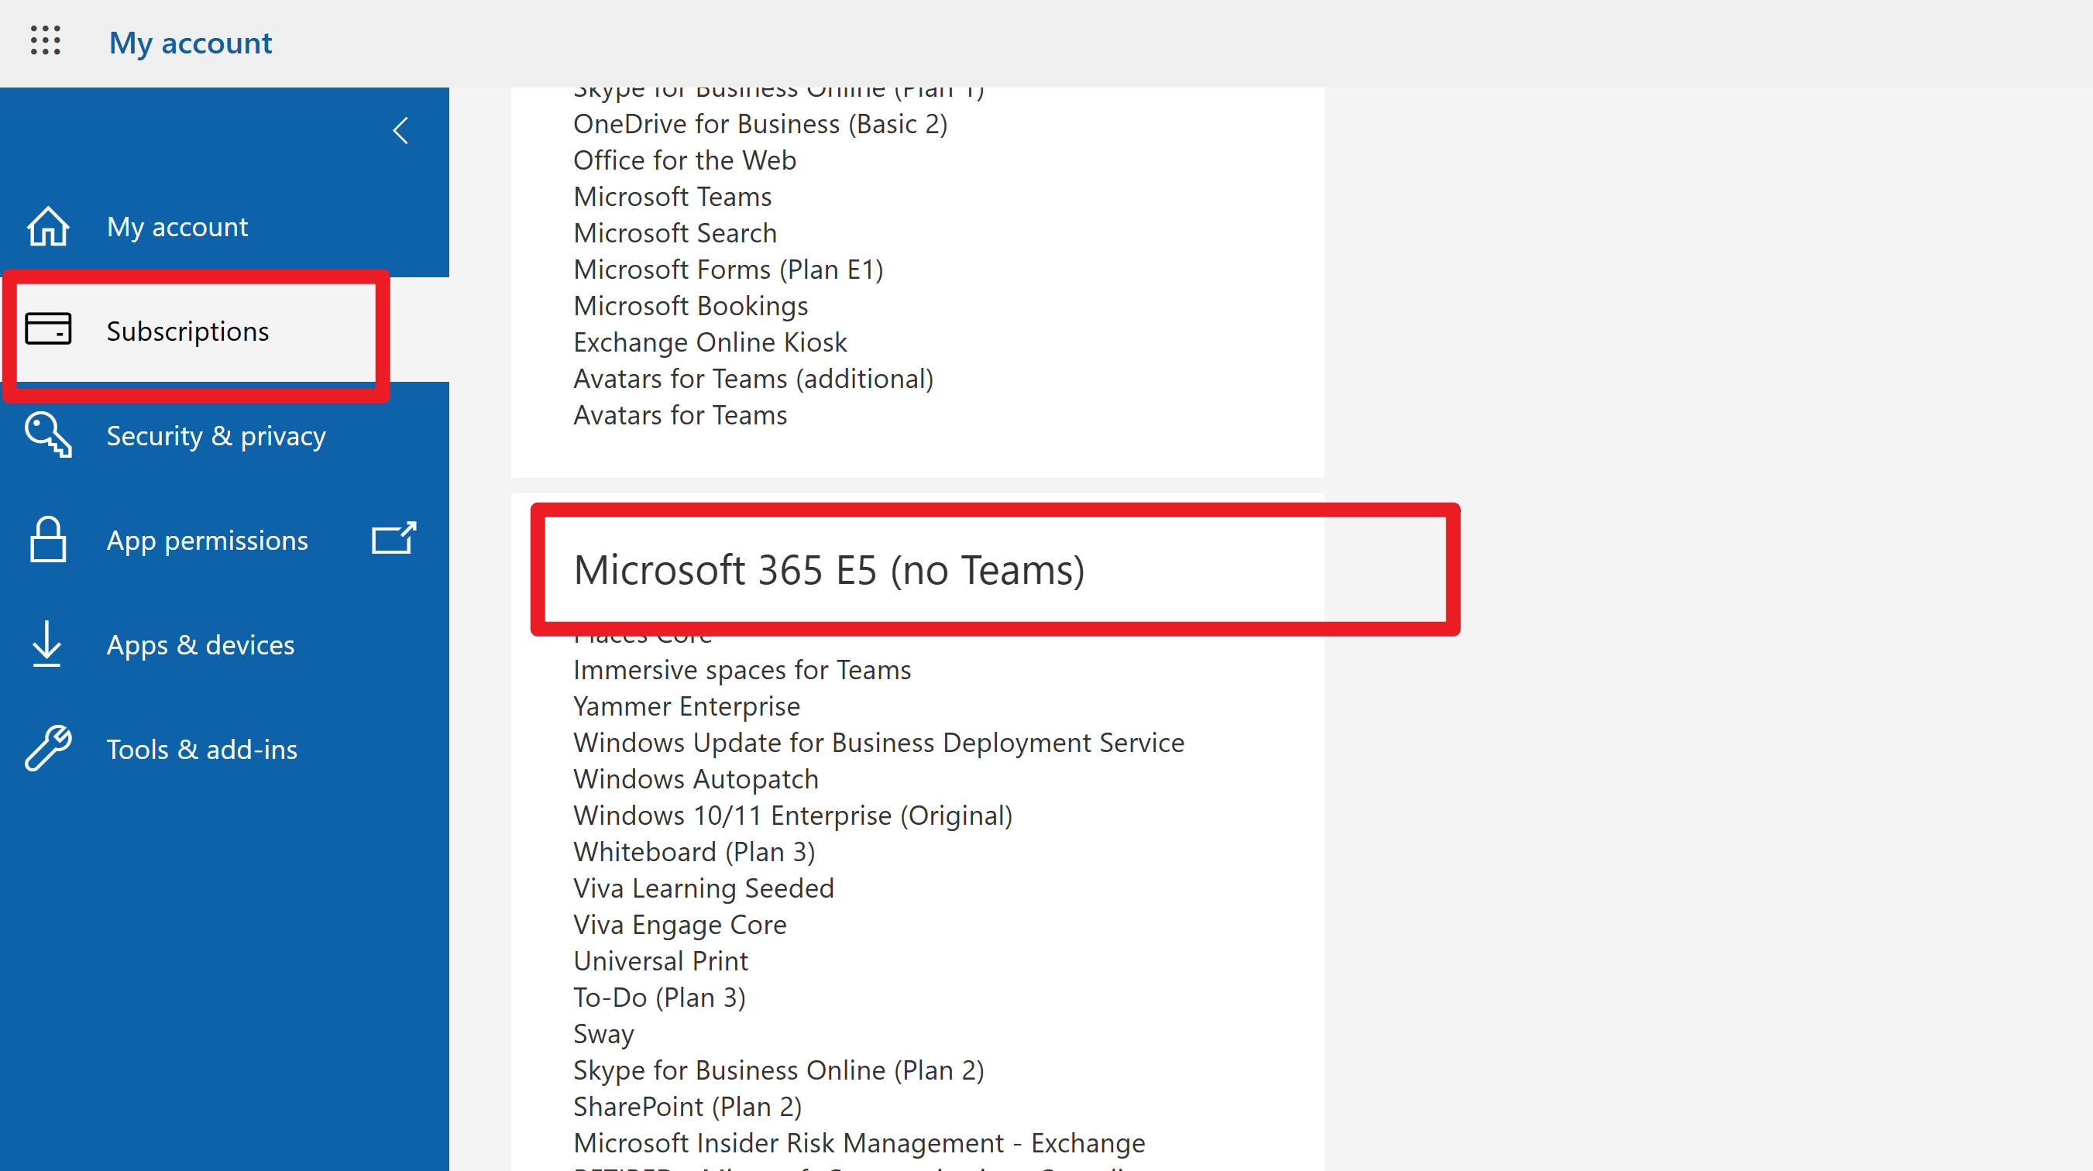The width and height of the screenshot is (2093, 1171).
Task: Click the wrench icon for Tools & add-ins
Action: (x=48, y=748)
